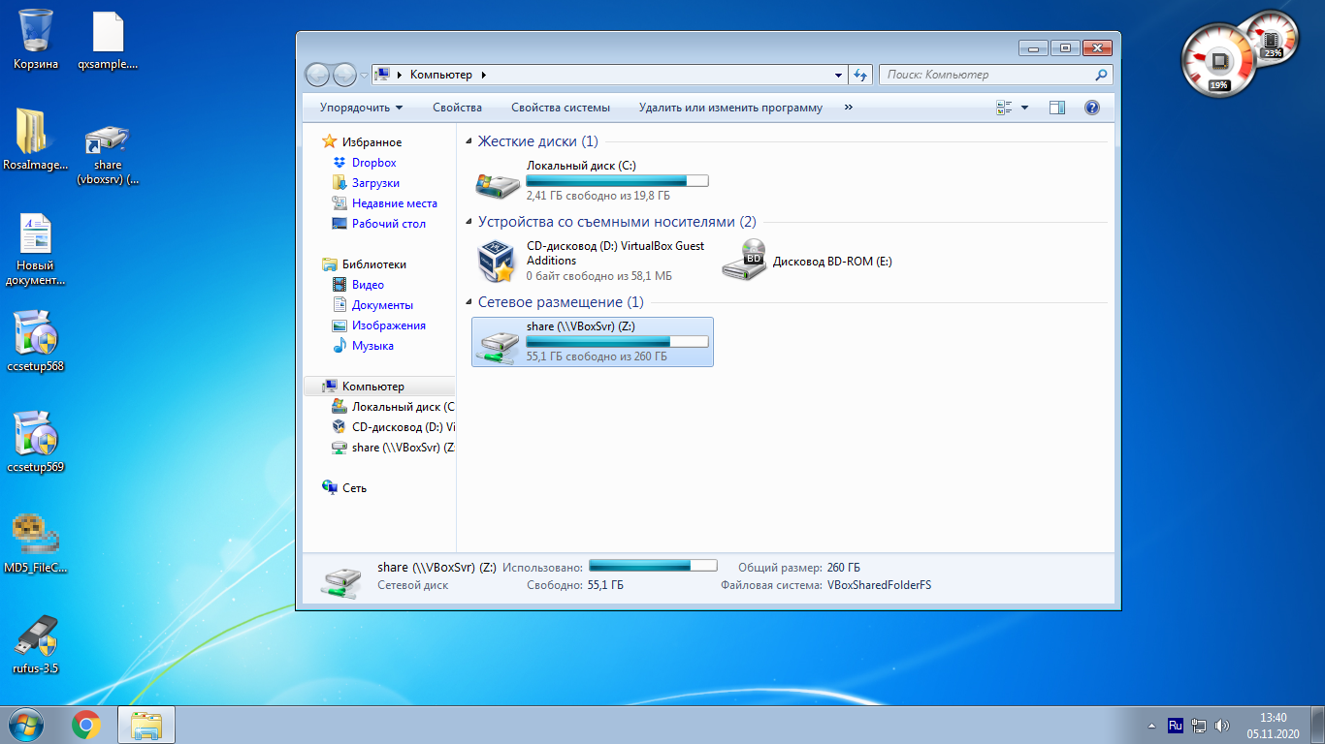This screenshot has width=1325, height=744.
Task: Select the BD-ROM (E:) drive icon
Action: 744,261
